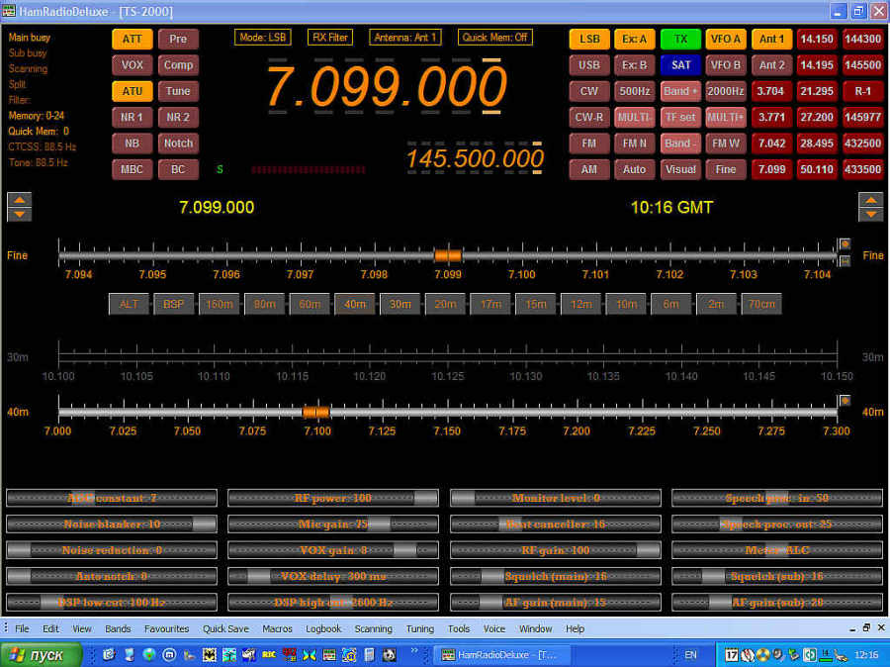The height and width of the screenshot is (667, 890).
Task: Toggle the Notch filter button
Action: pyautogui.click(x=178, y=143)
